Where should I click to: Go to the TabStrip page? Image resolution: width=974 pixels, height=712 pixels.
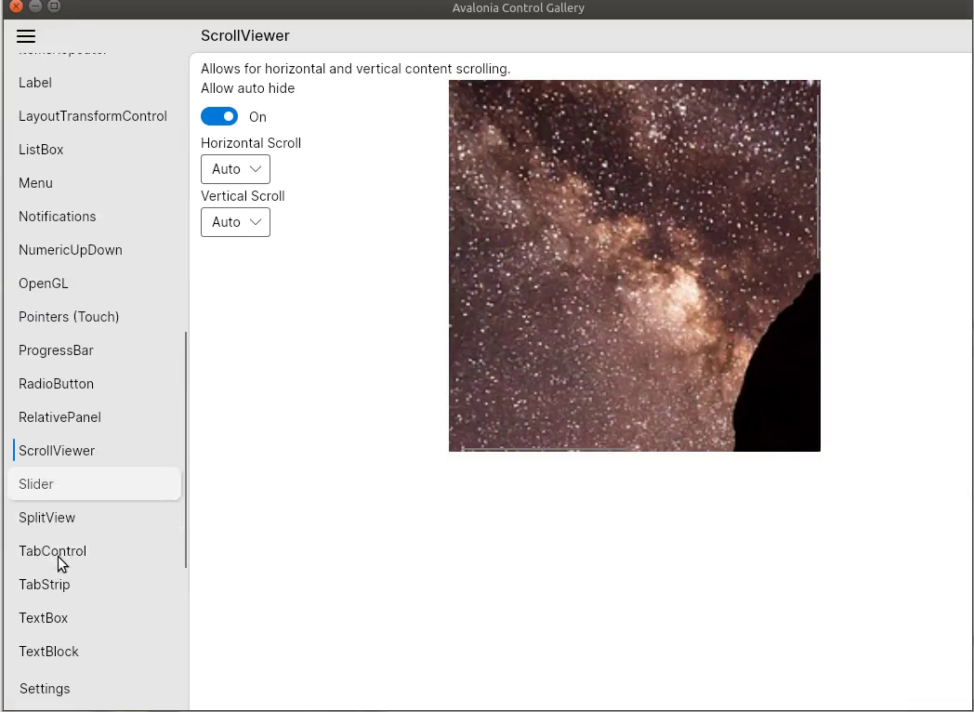tap(95, 585)
